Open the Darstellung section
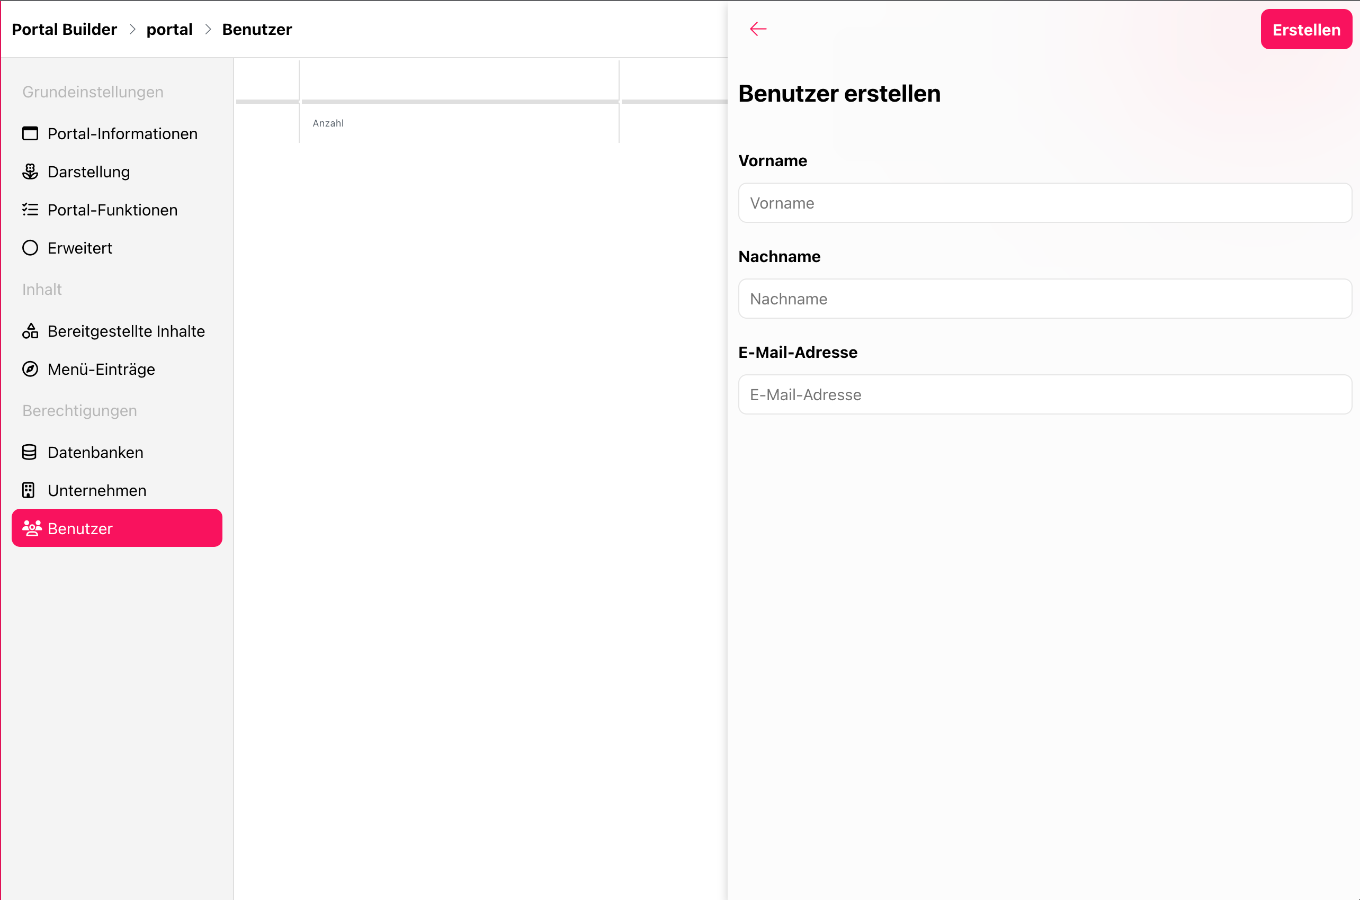Image resolution: width=1360 pixels, height=900 pixels. point(117,172)
